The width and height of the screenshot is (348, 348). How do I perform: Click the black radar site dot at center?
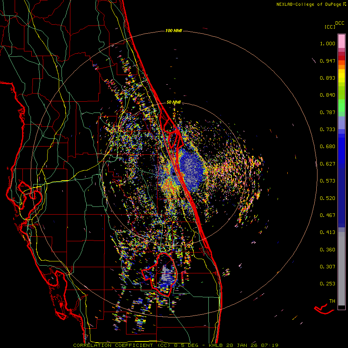tap(174, 174)
